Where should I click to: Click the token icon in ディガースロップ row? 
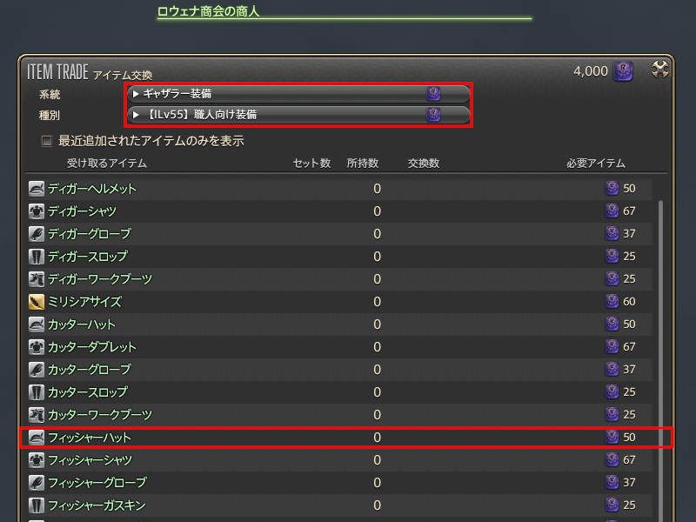pyautogui.click(x=612, y=256)
